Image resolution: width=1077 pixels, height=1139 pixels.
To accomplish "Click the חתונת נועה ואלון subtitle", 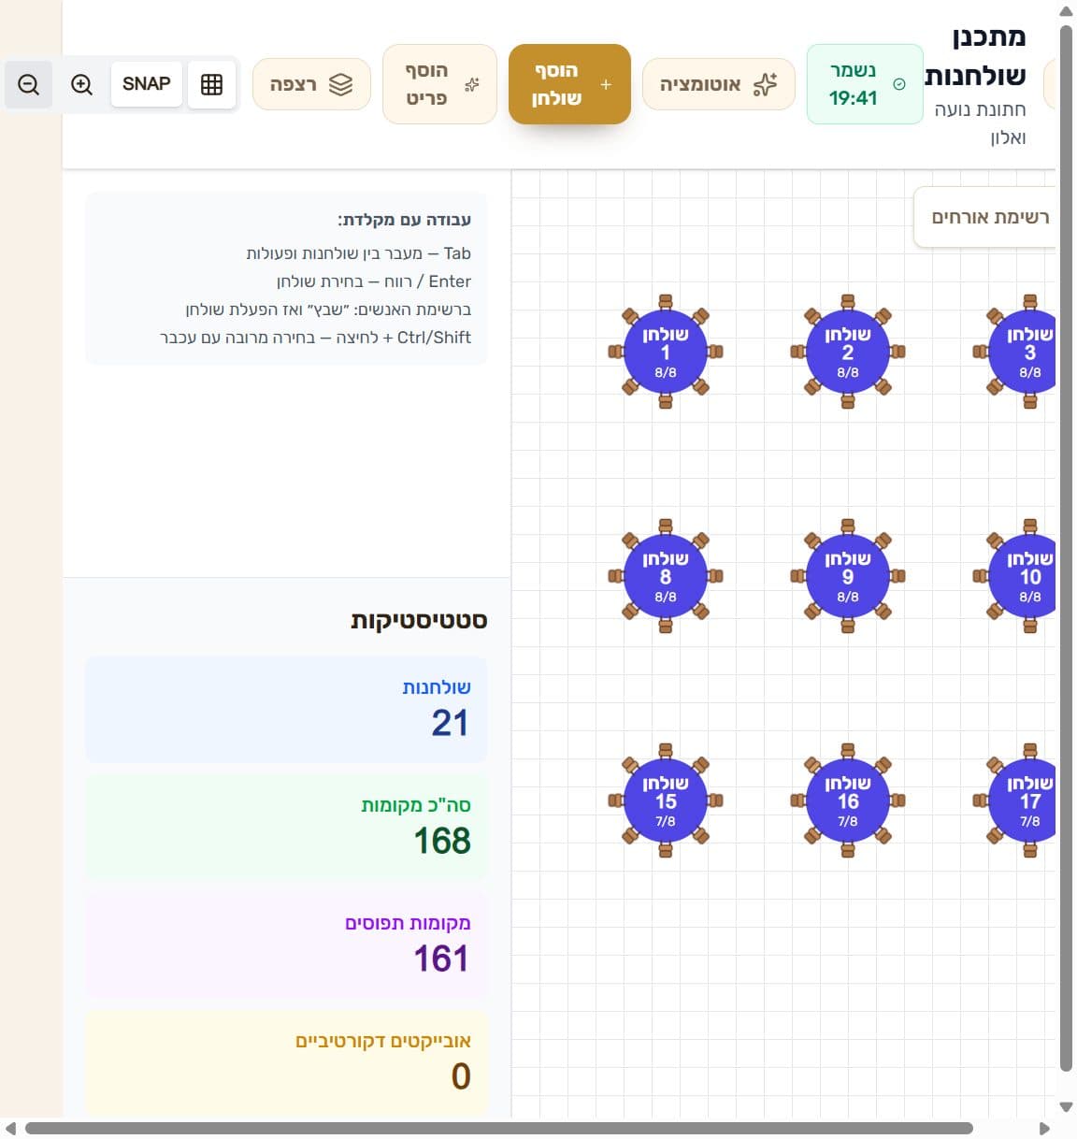I will click(980, 123).
